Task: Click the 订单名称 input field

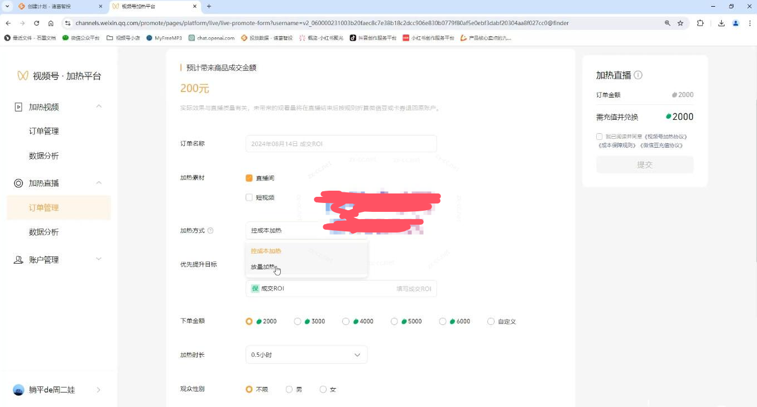Action: click(341, 143)
